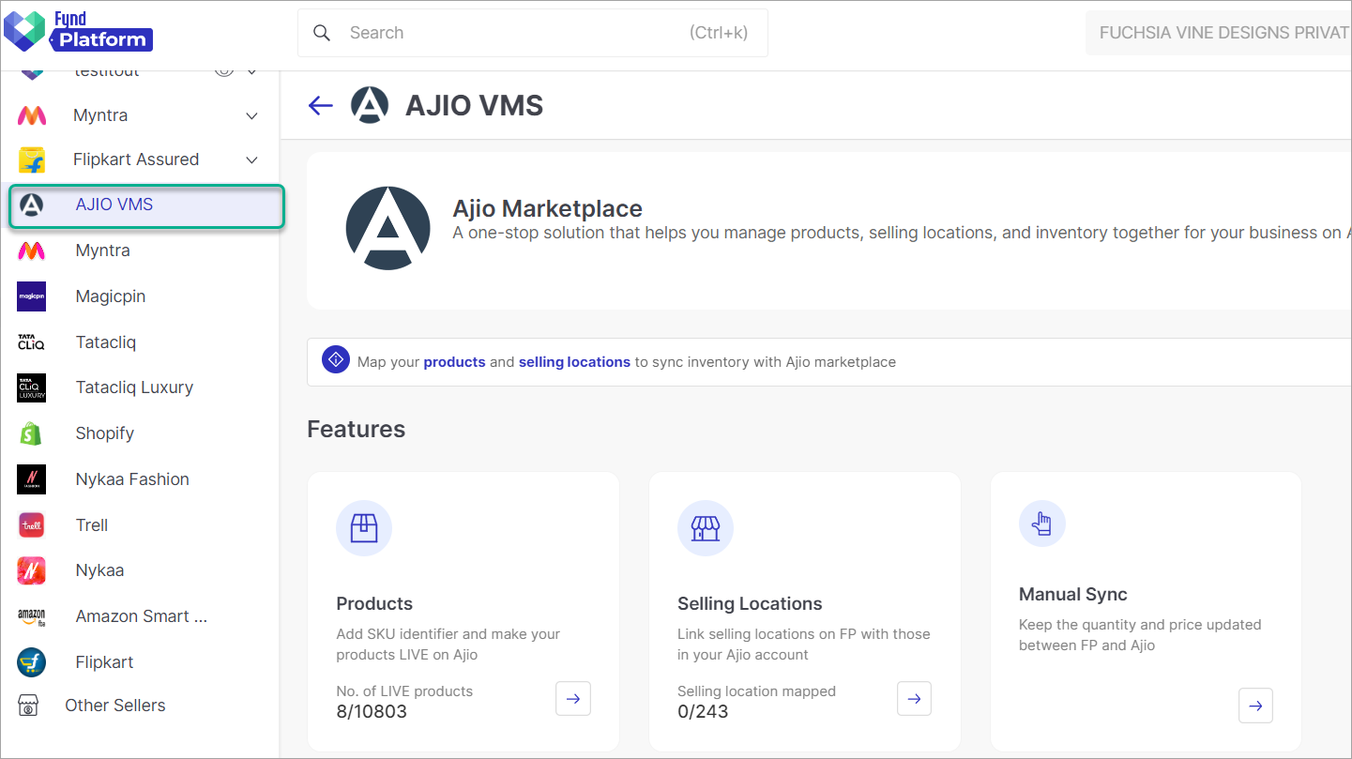Open the products link in the banner
The width and height of the screenshot is (1352, 759).
tap(454, 361)
